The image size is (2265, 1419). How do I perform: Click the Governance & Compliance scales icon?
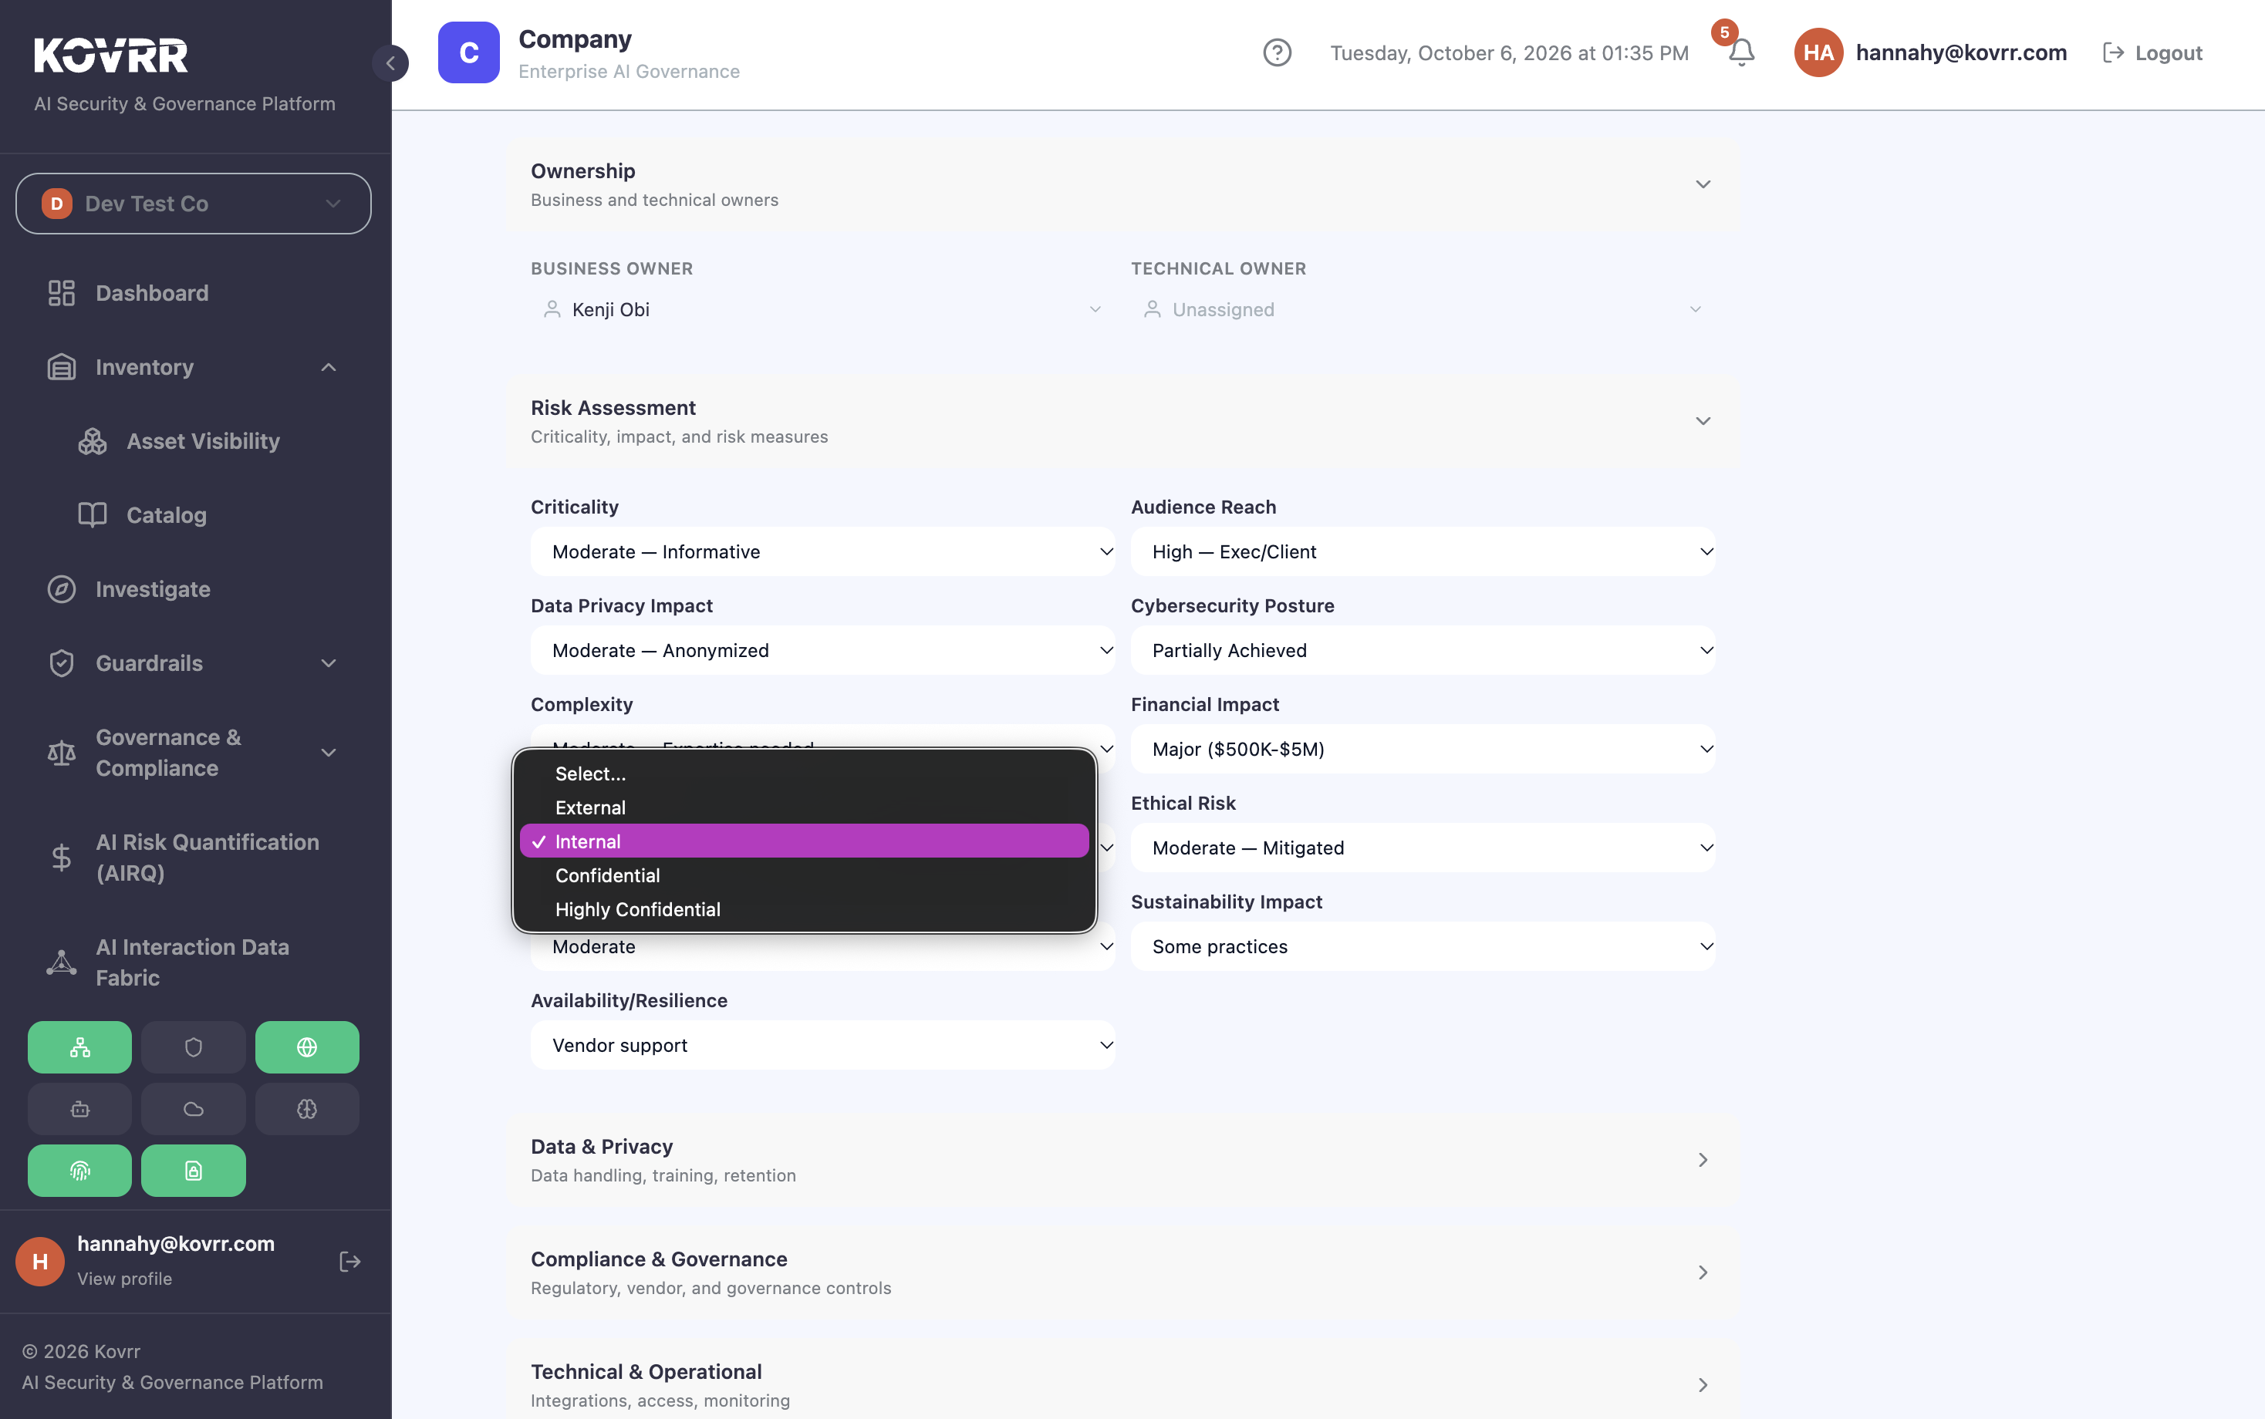click(x=62, y=753)
